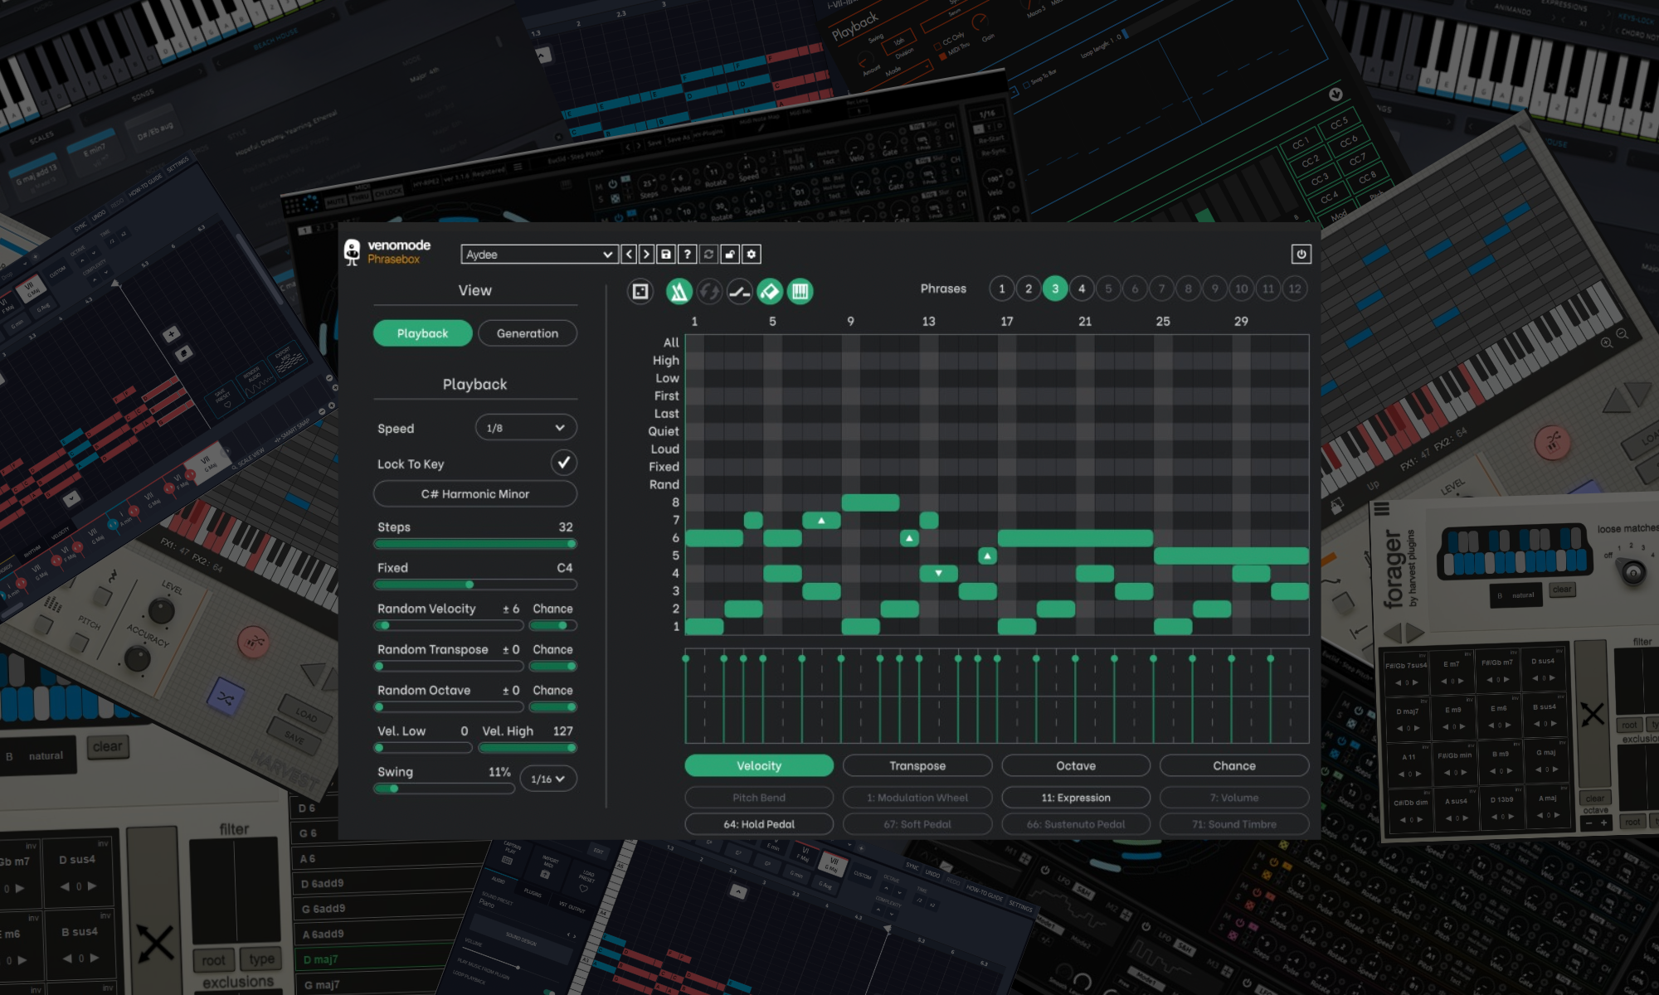
Task: Click the unlock padlock icon
Action: click(x=730, y=255)
